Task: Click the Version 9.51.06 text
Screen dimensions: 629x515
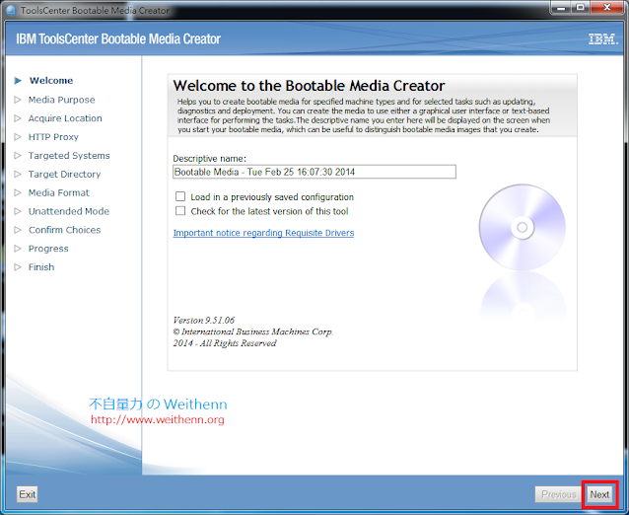Action: [204, 321]
